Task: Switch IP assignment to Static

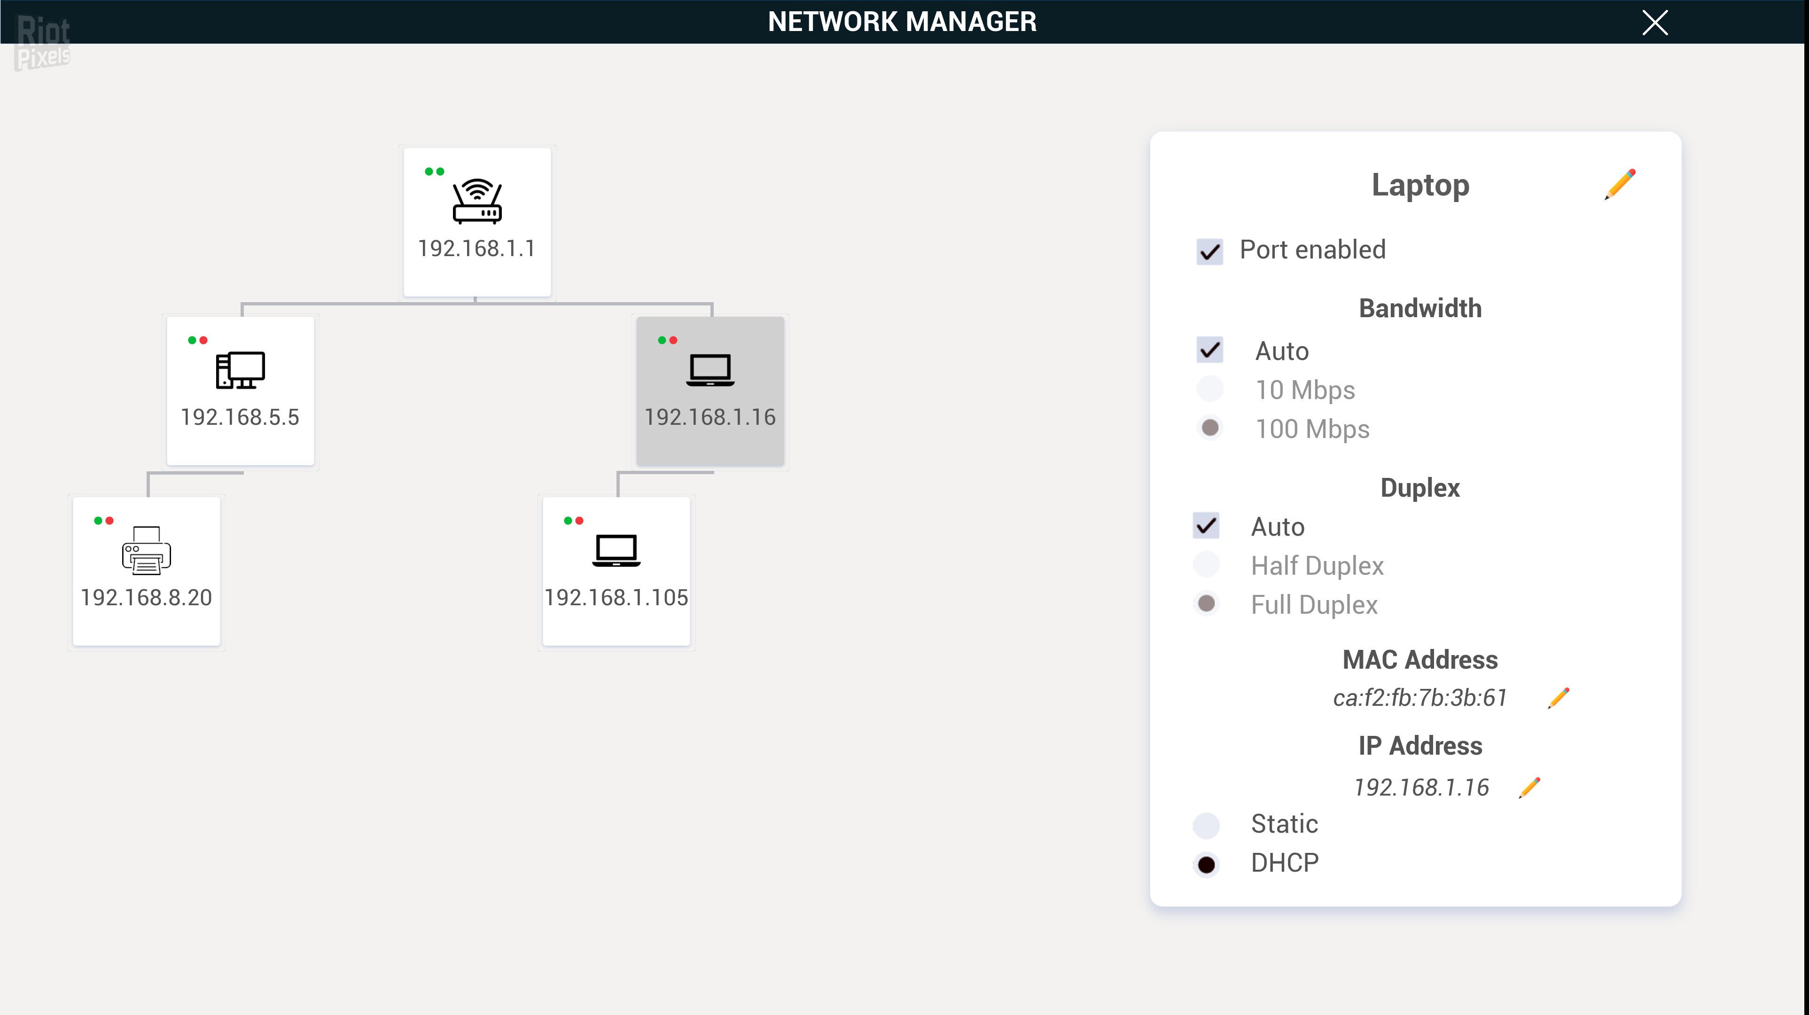Action: click(1207, 825)
